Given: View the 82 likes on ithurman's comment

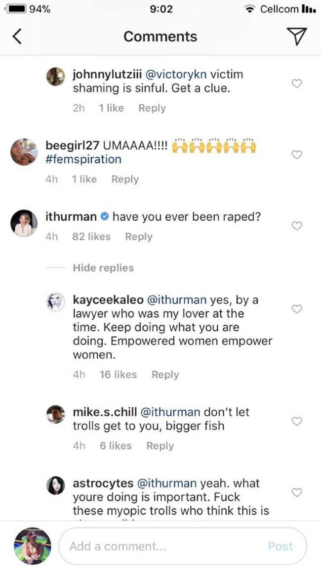Looking at the screenshot, I should [x=91, y=237].
